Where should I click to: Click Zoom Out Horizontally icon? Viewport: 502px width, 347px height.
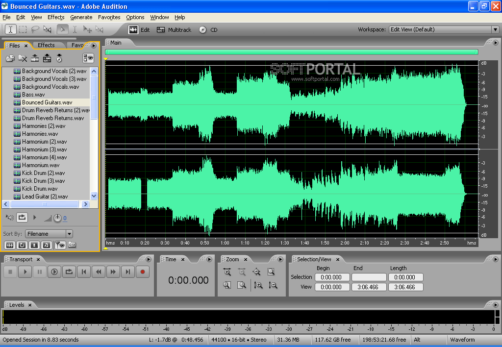242,272
